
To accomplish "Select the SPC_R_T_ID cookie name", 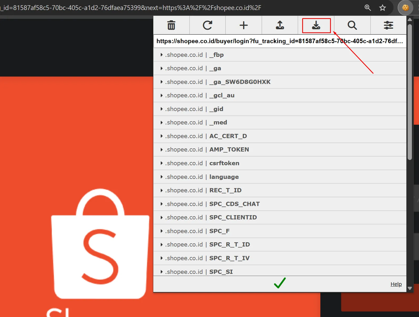I will 230,244.
